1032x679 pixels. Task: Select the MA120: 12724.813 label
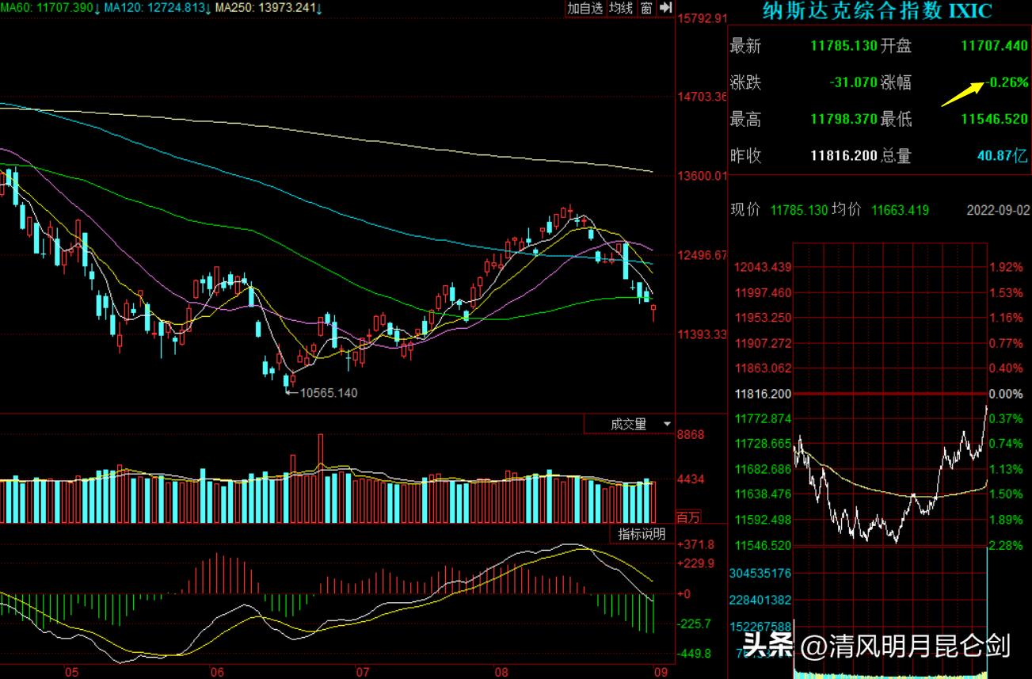158,8
